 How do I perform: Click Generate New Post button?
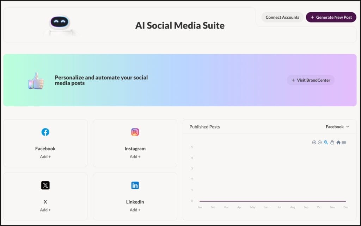pos(331,17)
